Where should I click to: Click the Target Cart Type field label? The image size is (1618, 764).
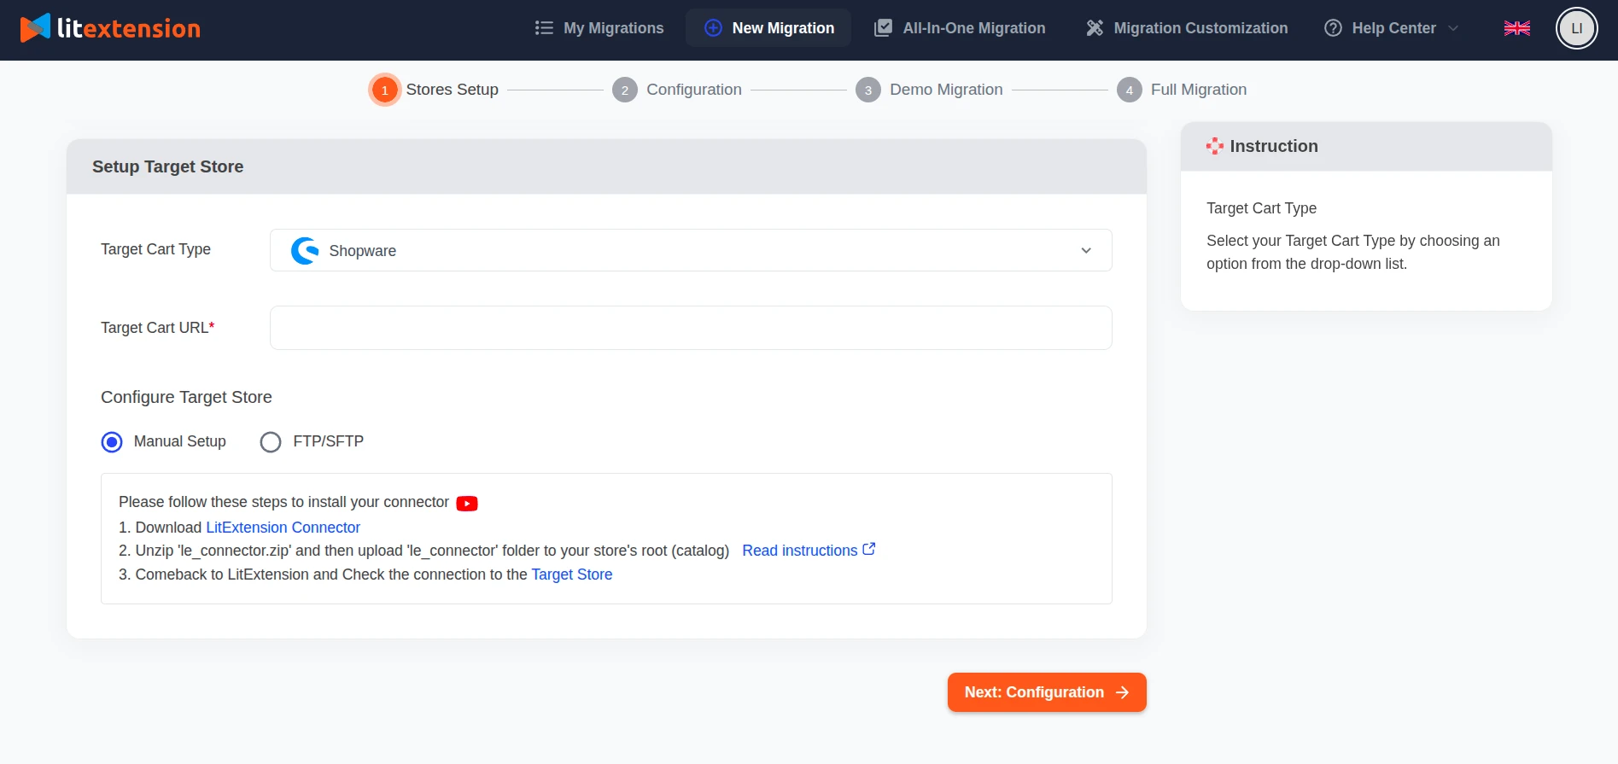[x=155, y=249]
